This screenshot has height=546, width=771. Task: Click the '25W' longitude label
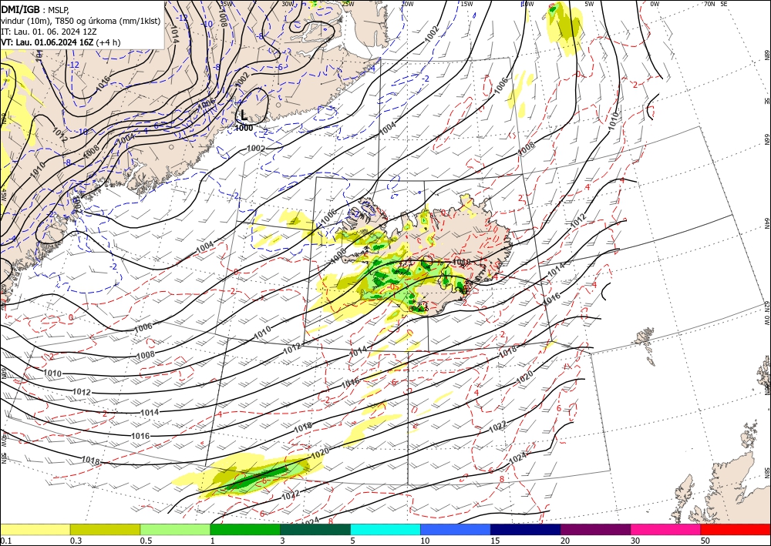click(x=348, y=4)
